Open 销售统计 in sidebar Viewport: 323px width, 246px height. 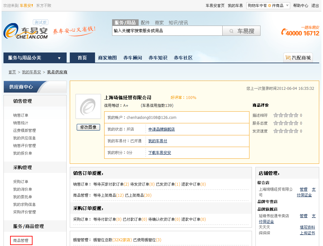21,123
